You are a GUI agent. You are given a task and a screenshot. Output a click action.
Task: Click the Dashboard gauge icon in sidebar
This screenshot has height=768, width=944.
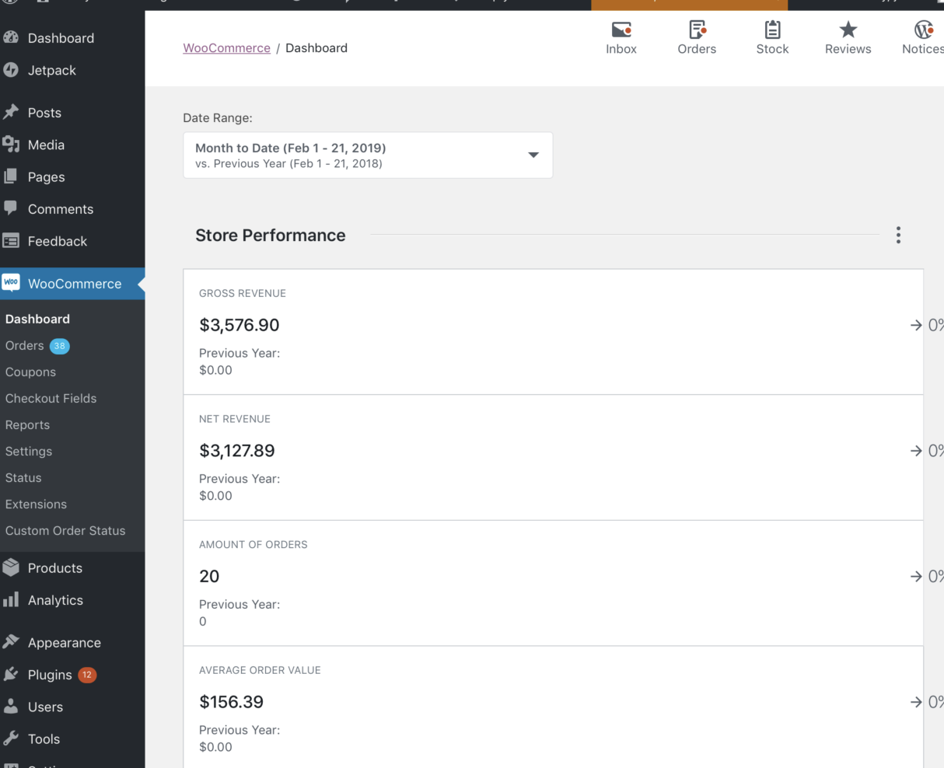[x=11, y=37]
